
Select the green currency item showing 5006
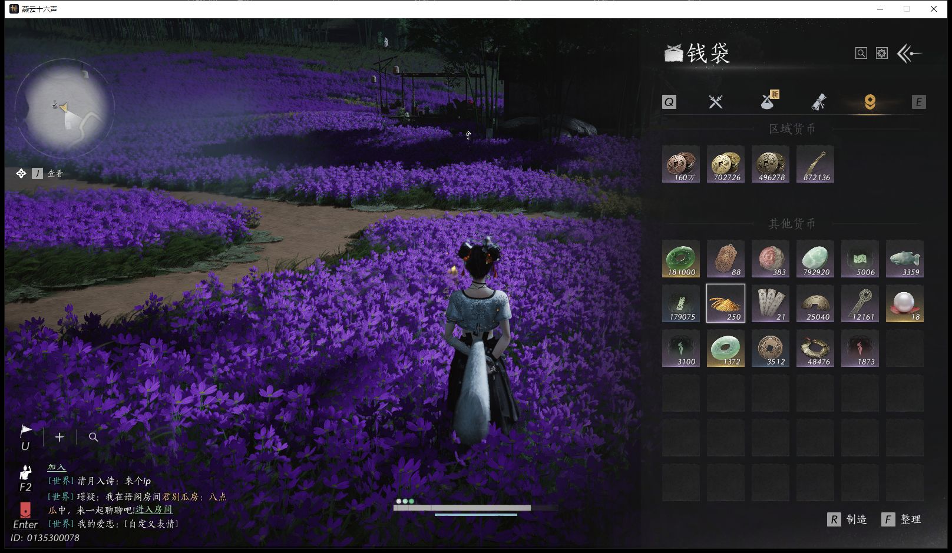860,259
